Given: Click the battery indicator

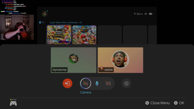Looking at the screenshot, I should pos(151,14).
